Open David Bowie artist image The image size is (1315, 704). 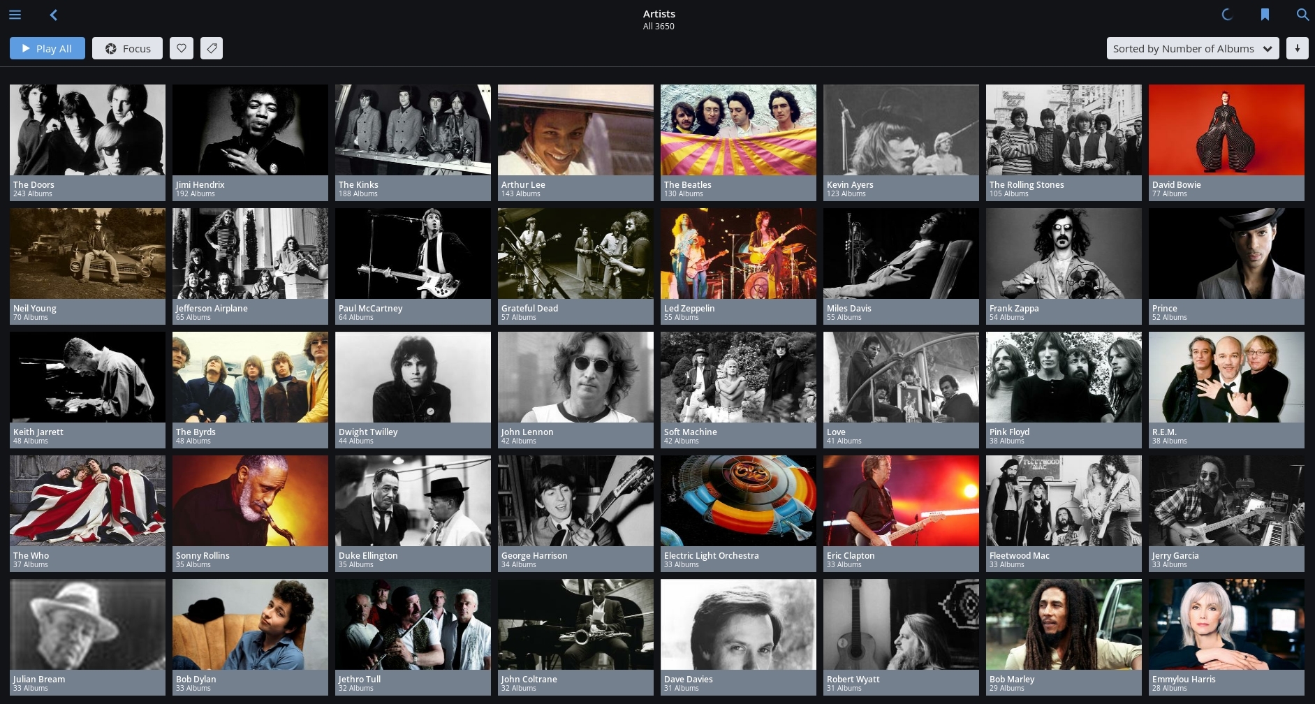click(1226, 130)
